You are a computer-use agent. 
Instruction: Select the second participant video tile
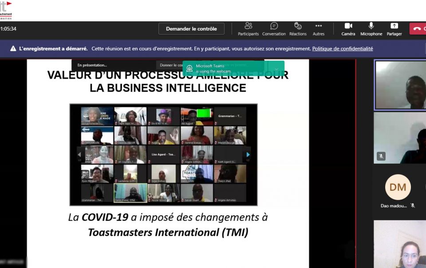[x=400, y=138]
